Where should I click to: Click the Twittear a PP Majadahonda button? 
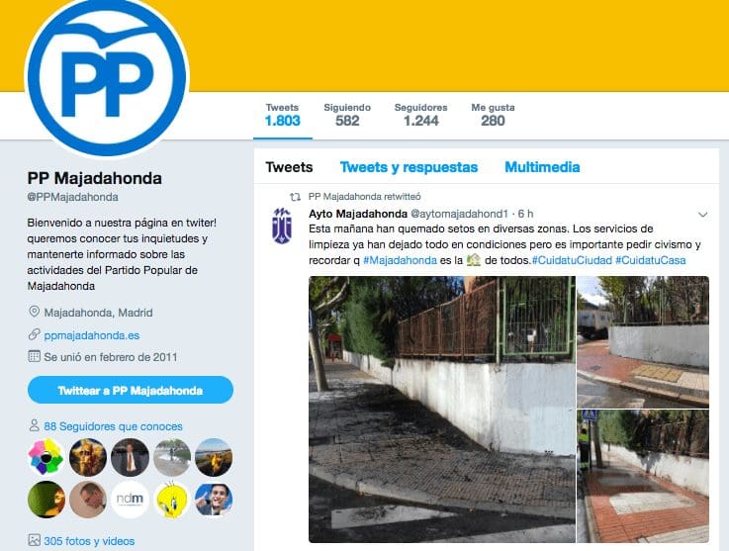pos(131,390)
